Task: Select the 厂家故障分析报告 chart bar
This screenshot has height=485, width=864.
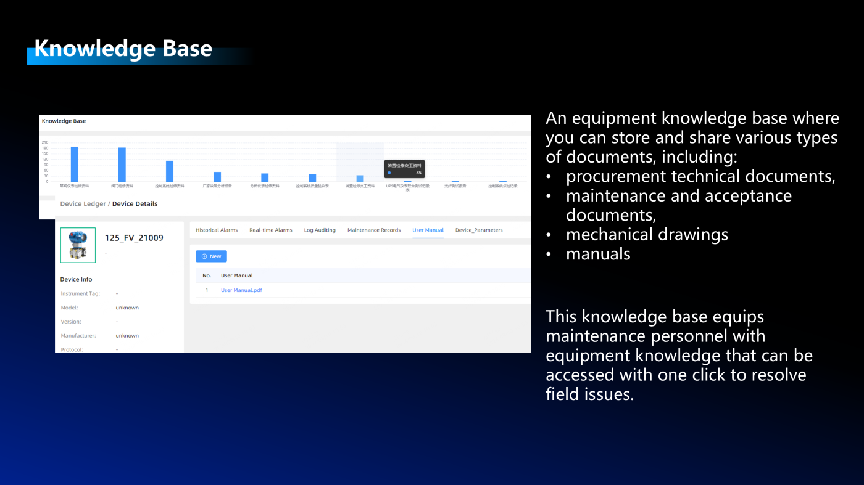Action: [x=217, y=177]
